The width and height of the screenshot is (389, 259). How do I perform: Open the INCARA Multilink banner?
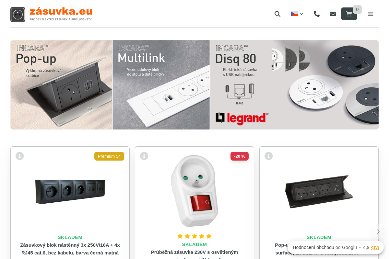point(161,85)
